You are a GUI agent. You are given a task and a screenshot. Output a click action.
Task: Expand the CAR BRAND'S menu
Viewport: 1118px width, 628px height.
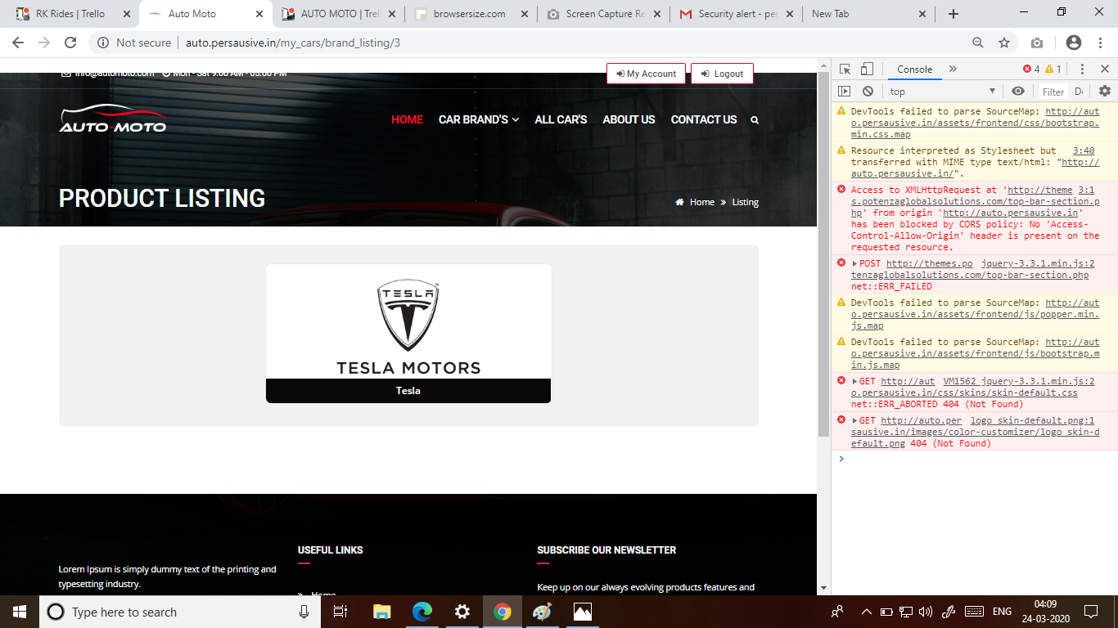click(479, 119)
